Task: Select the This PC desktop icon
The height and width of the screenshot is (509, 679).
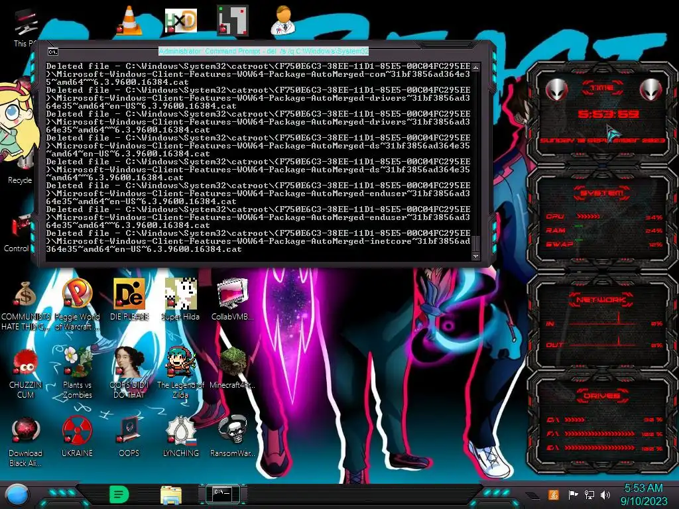Action: (25, 27)
